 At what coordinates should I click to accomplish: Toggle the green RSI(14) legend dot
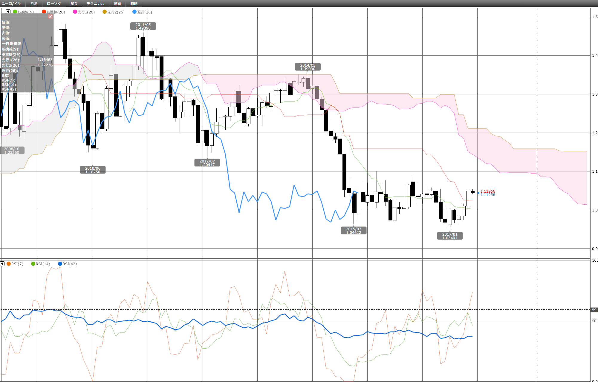pyautogui.click(x=33, y=264)
